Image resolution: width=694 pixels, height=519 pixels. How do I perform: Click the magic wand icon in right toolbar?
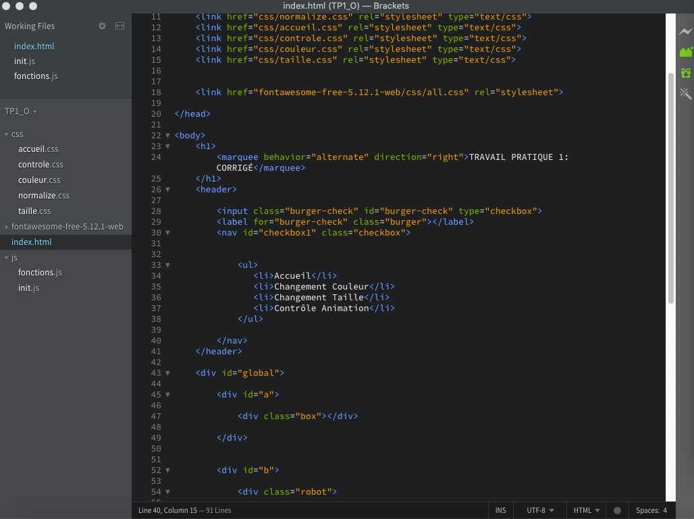686,93
